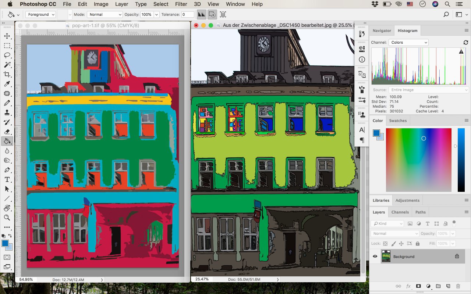Toggle the Contiguous option in options bar
Image resolution: width=471 pixels, height=294 pixels.
(212, 15)
